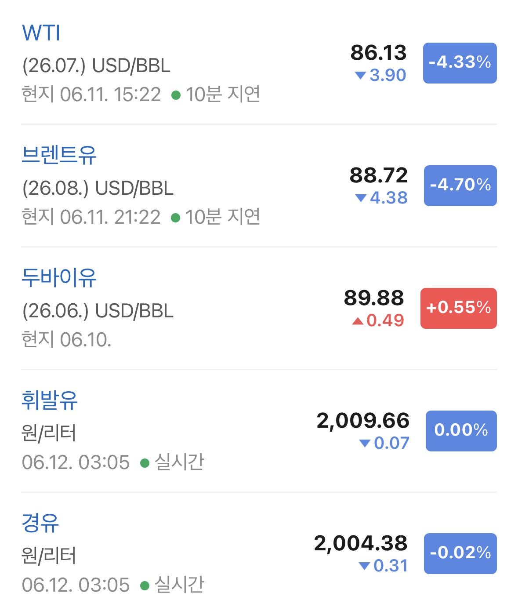Viewport: 518px width, 611px height.
Task: Click the green delay dot in WTI row
Action: click(176, 95)
